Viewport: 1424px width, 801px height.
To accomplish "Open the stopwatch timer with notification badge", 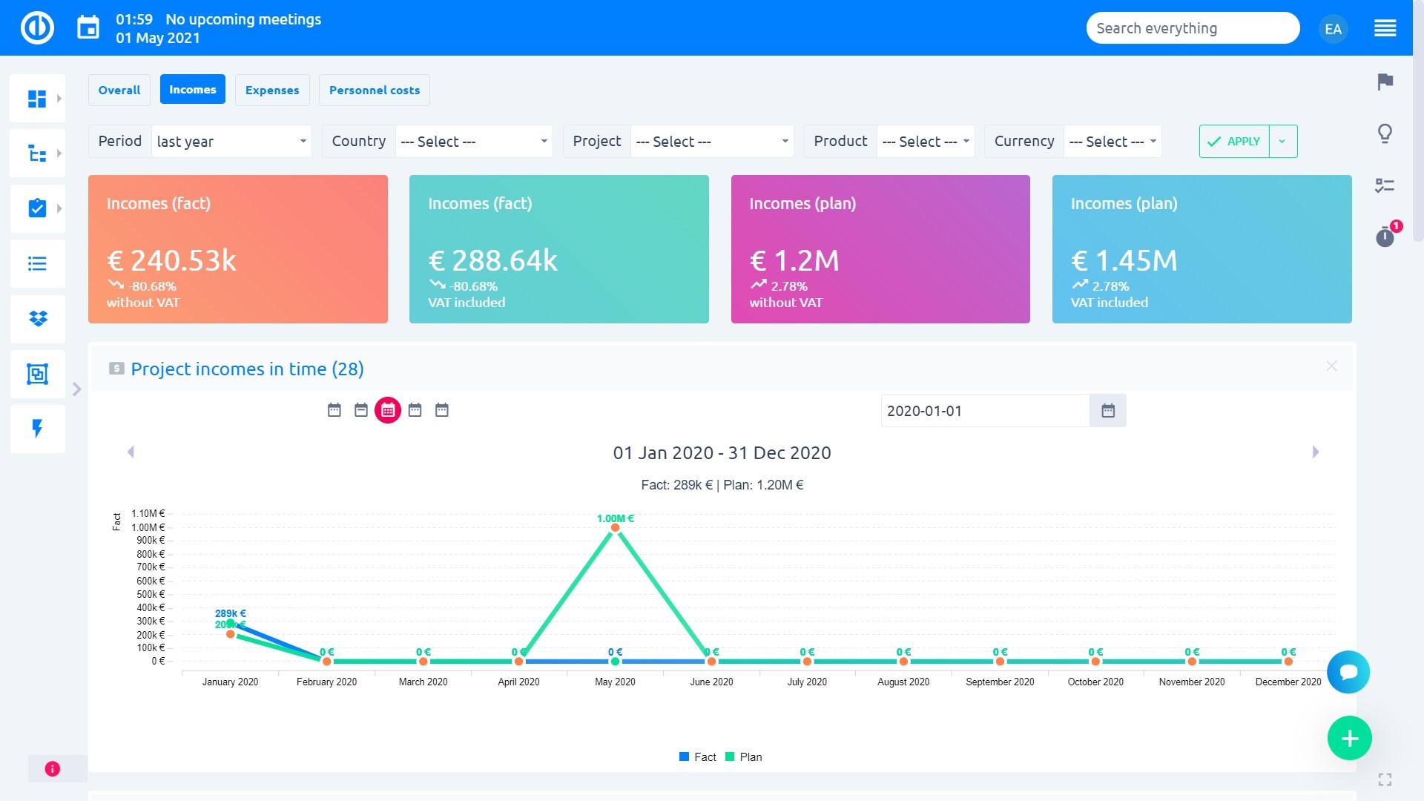I will [1385, 237].
